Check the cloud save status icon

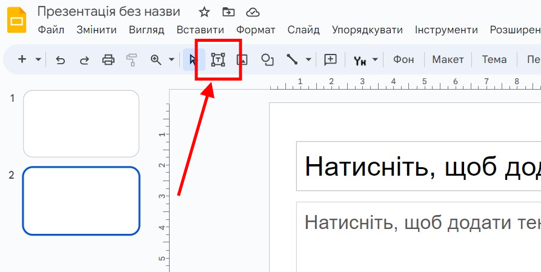253,13
